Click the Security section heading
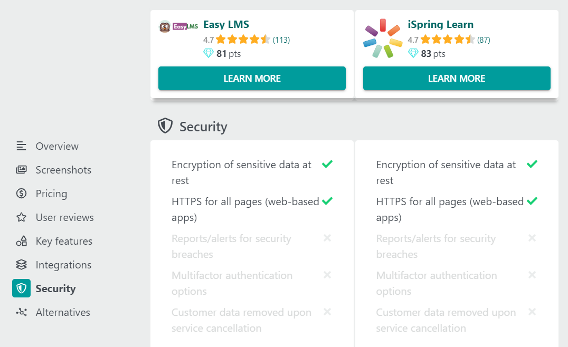Viewport: 568px width, 347px height. 203,127
